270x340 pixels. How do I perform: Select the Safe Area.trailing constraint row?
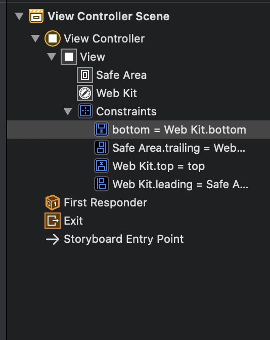[139, 148]
